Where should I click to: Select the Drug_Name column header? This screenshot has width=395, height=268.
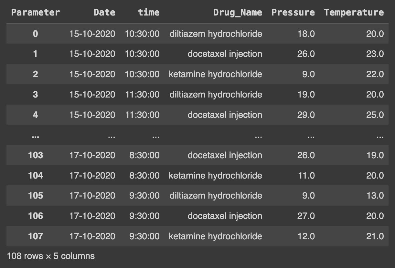pyautogui.click(x=238, y=13)
